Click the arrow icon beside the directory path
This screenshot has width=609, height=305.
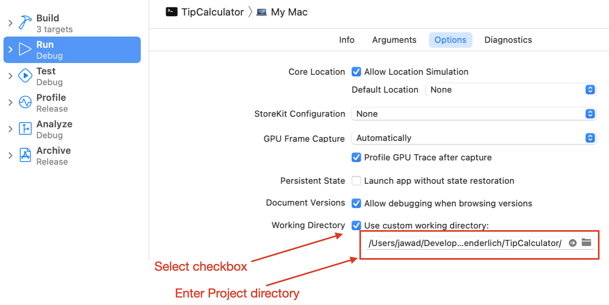572,243
